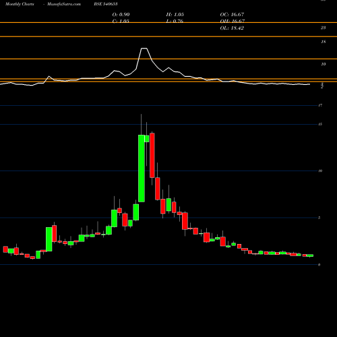Click the low value "L: 0.76"
This screenshot has width=337, height=337.
tap(175, 21)
